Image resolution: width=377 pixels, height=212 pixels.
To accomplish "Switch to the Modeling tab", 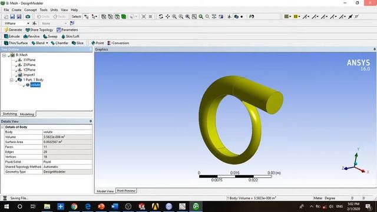I will tap(27, 114).
